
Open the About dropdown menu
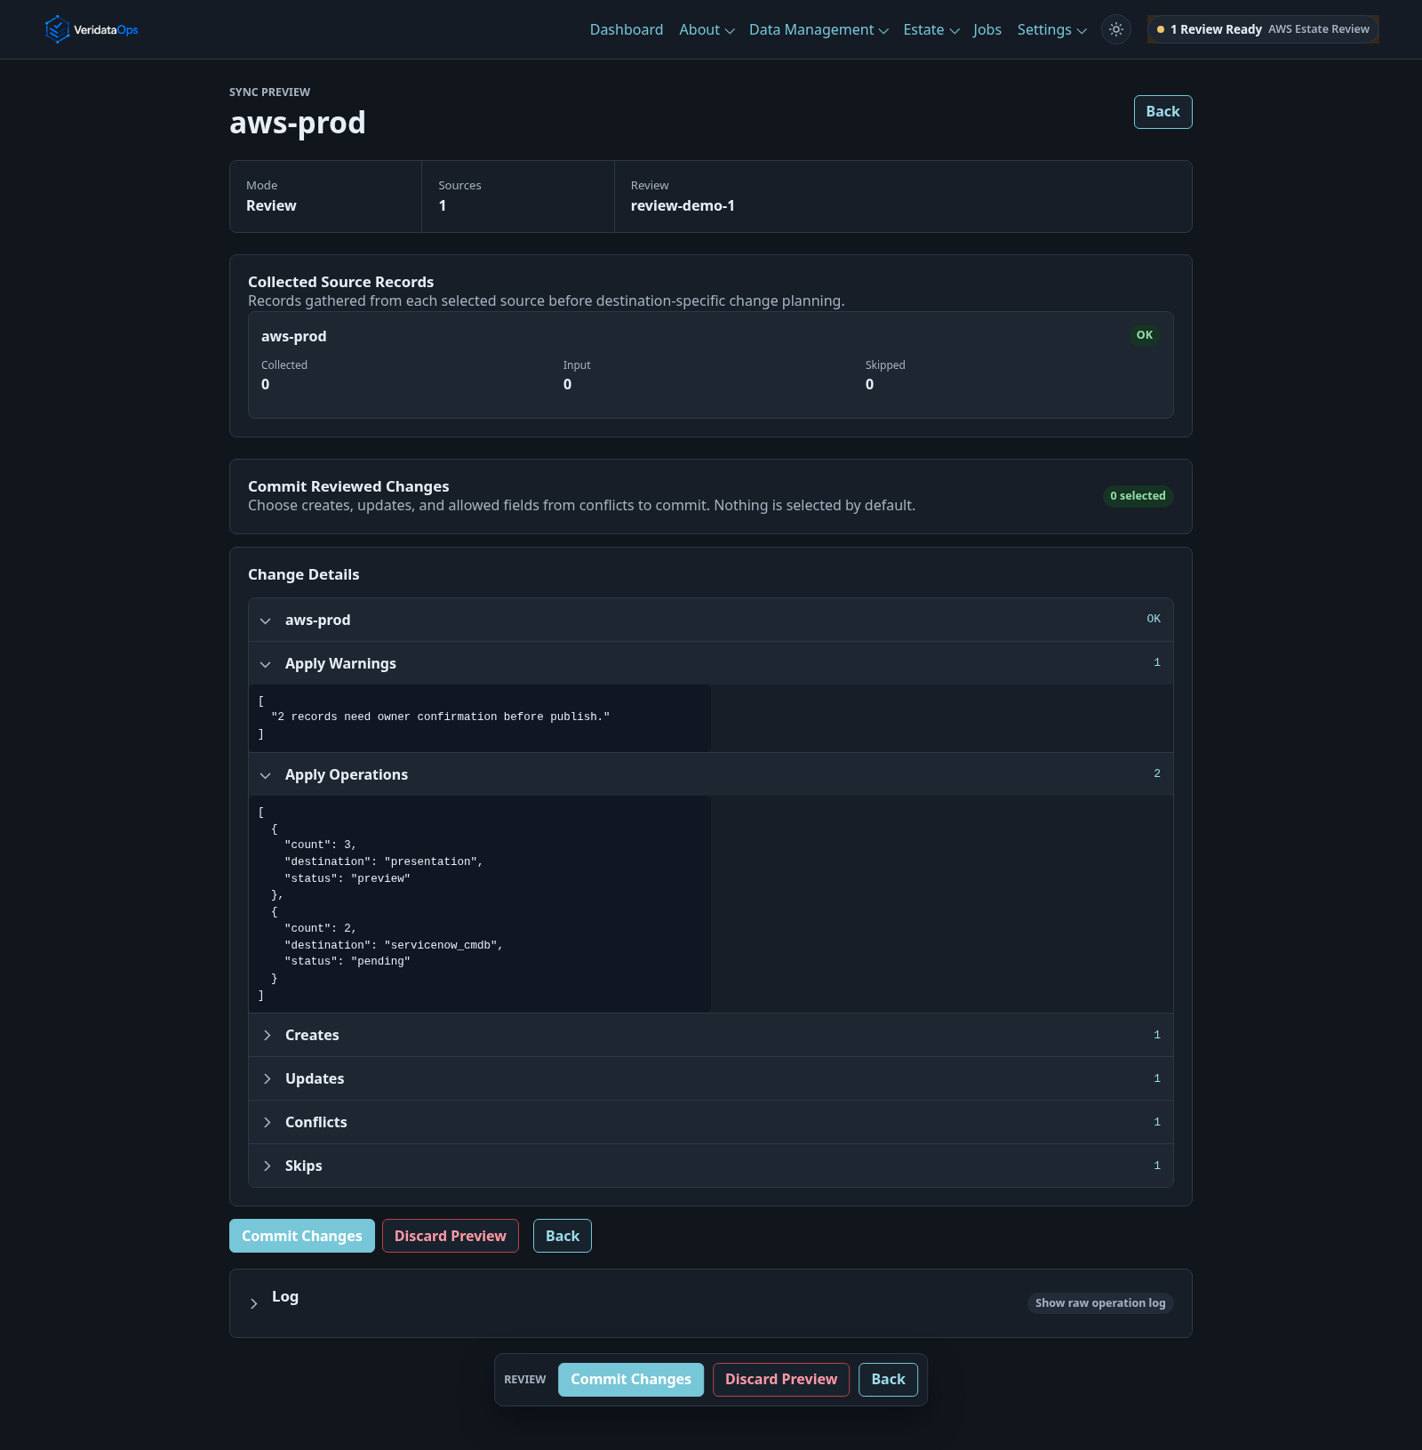707,29
